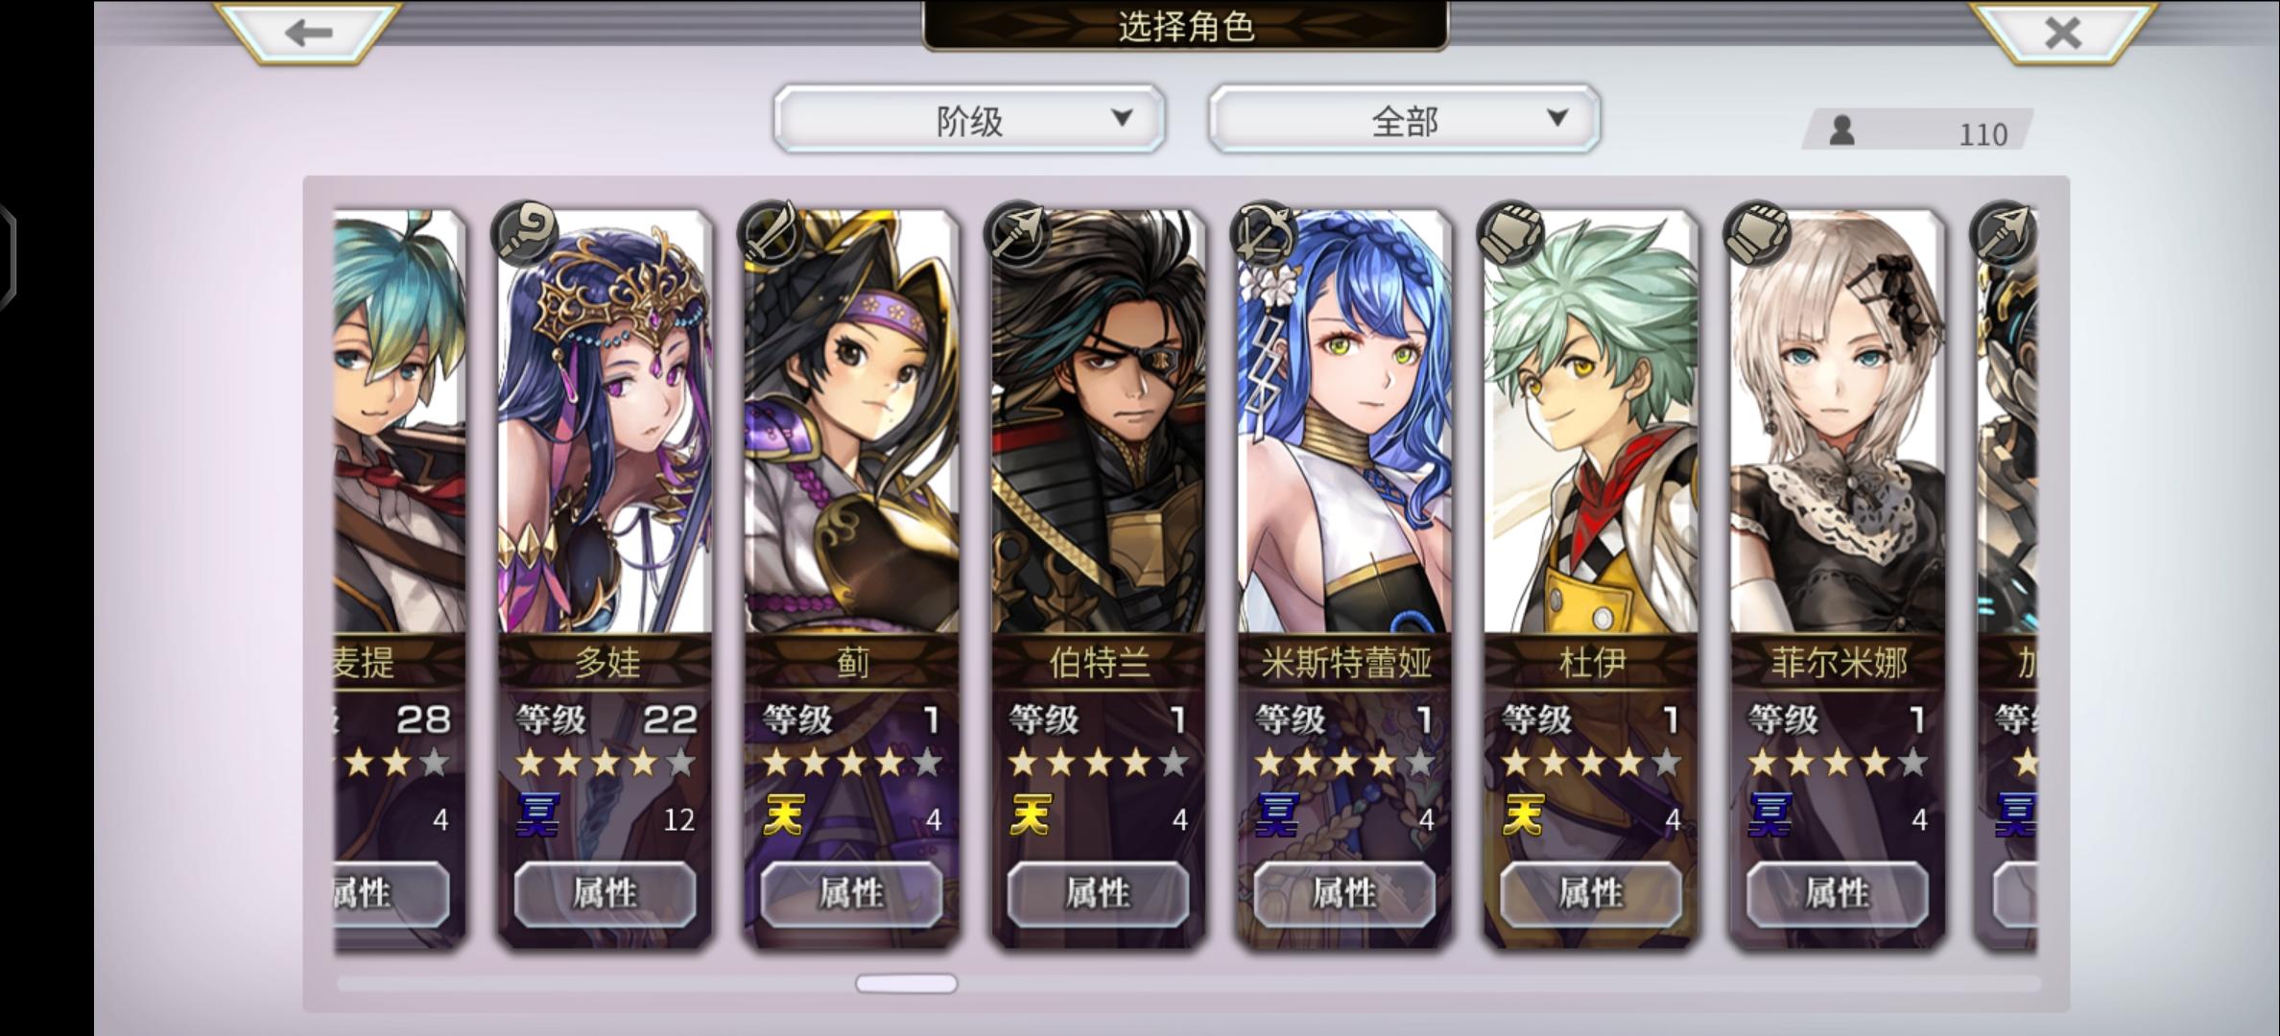Image resolution: width=2280 pixels, height=1036 pixels.
Task: Open 属性 for 多娃
Action: tap(605, 893)
